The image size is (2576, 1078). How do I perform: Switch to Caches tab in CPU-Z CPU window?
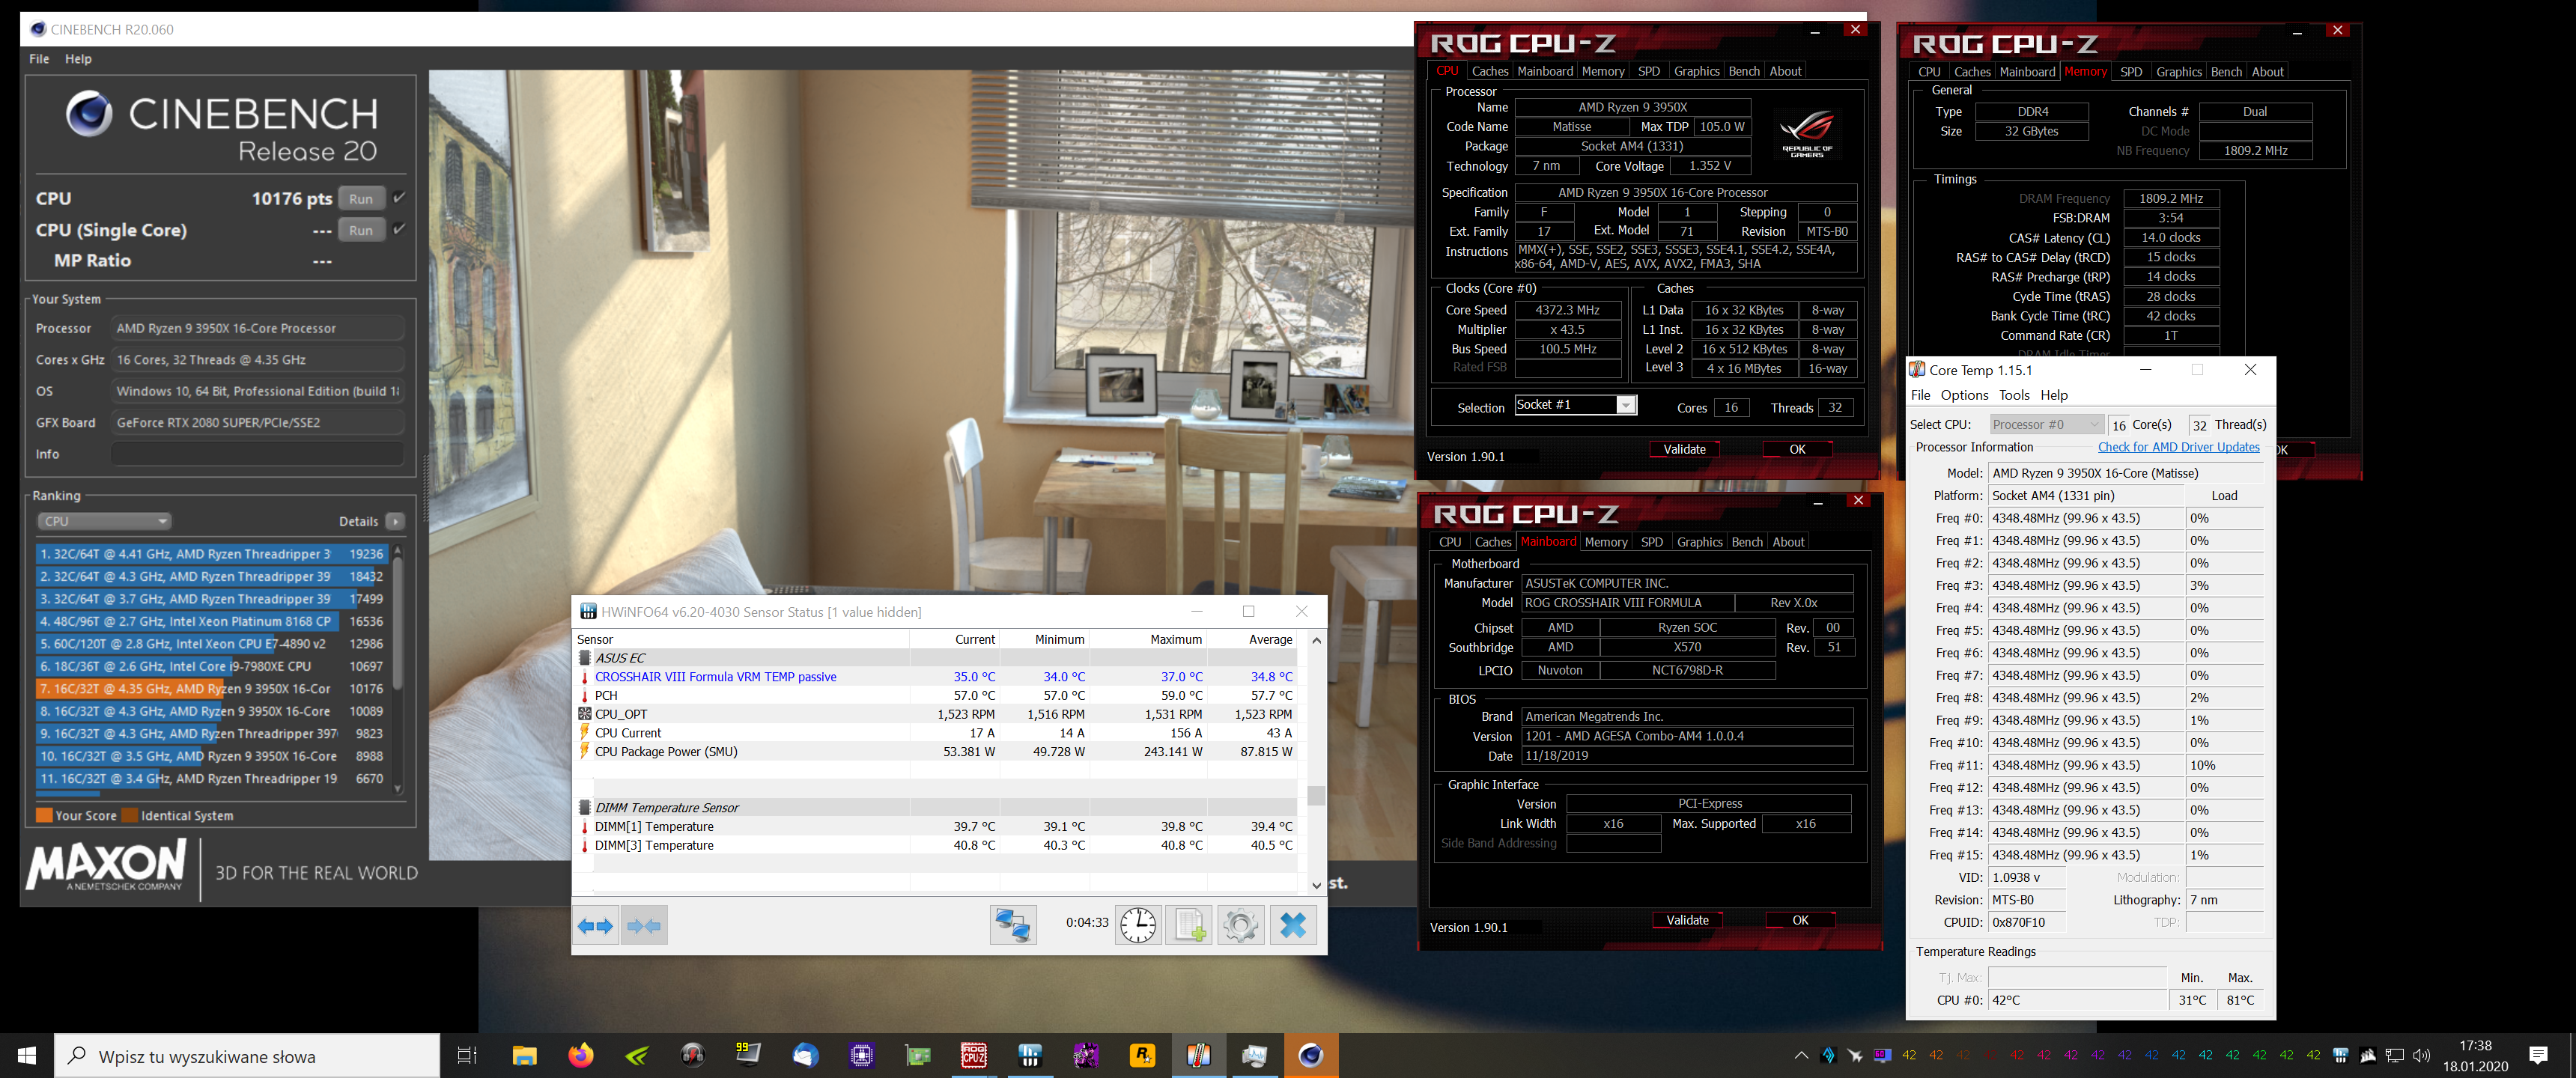pos(1489,71)
